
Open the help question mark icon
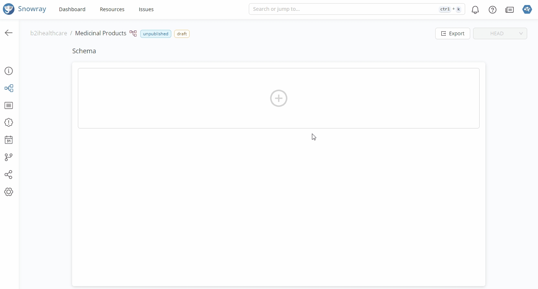pyautogui.click(x=493, y=10)
